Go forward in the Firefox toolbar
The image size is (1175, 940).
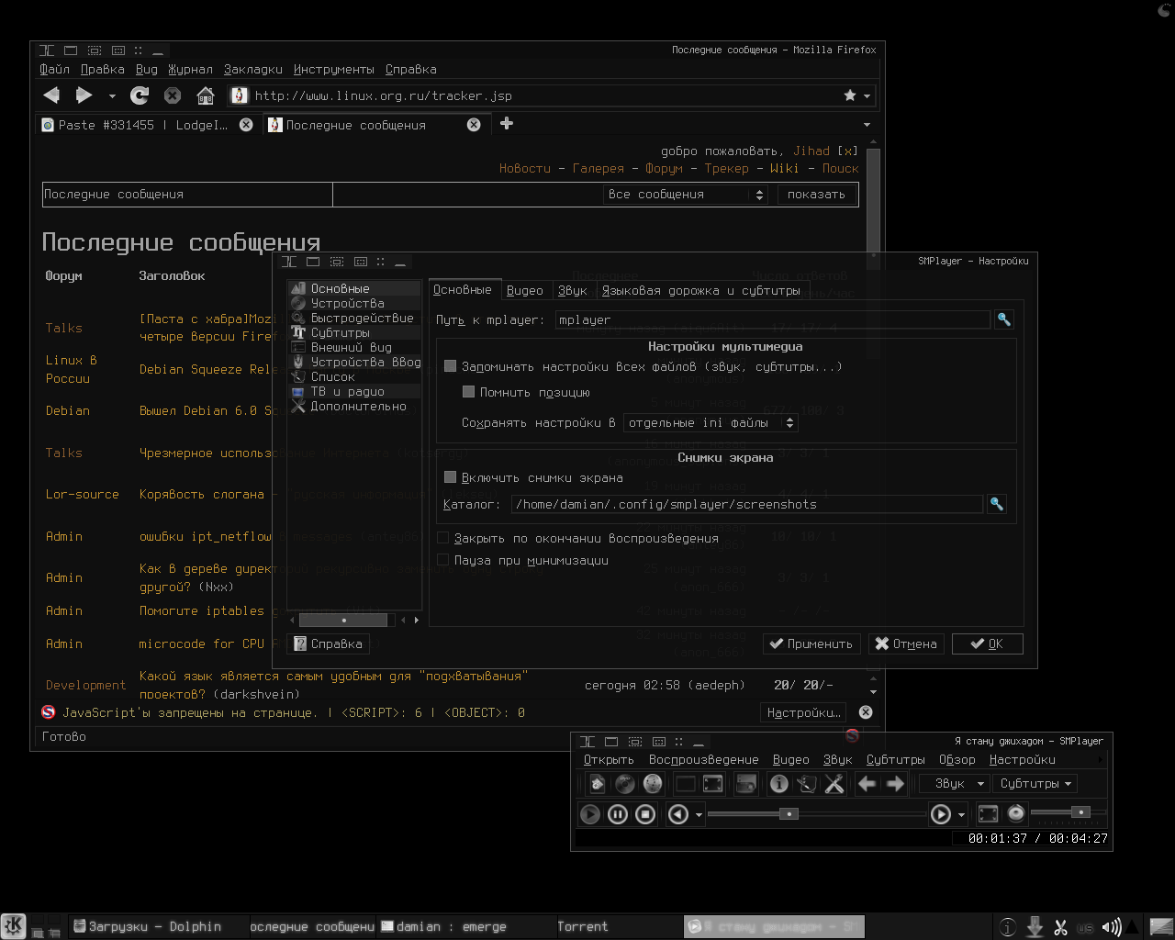[84, 95]
